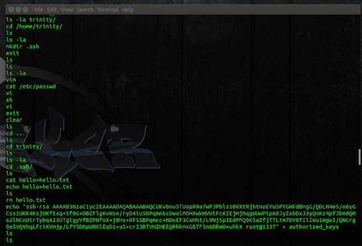Image resolution: width=362 pixels, height=246 pixels.
Task: Click the 'cd ..' command line
Action: coord(14,133)
